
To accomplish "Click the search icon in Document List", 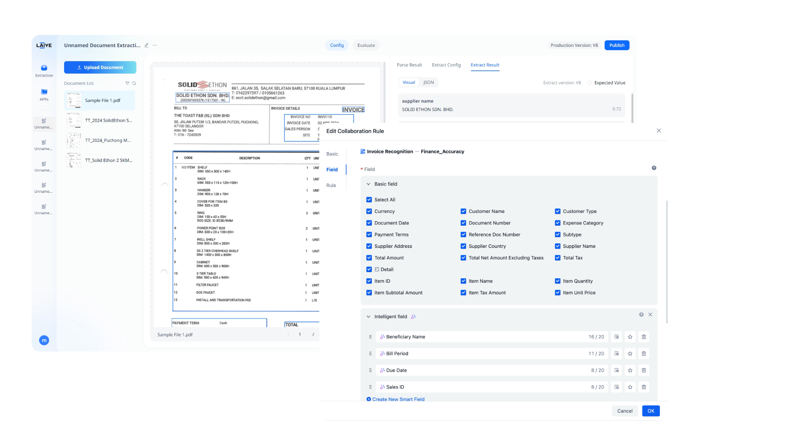I will (x=134, y=83).
